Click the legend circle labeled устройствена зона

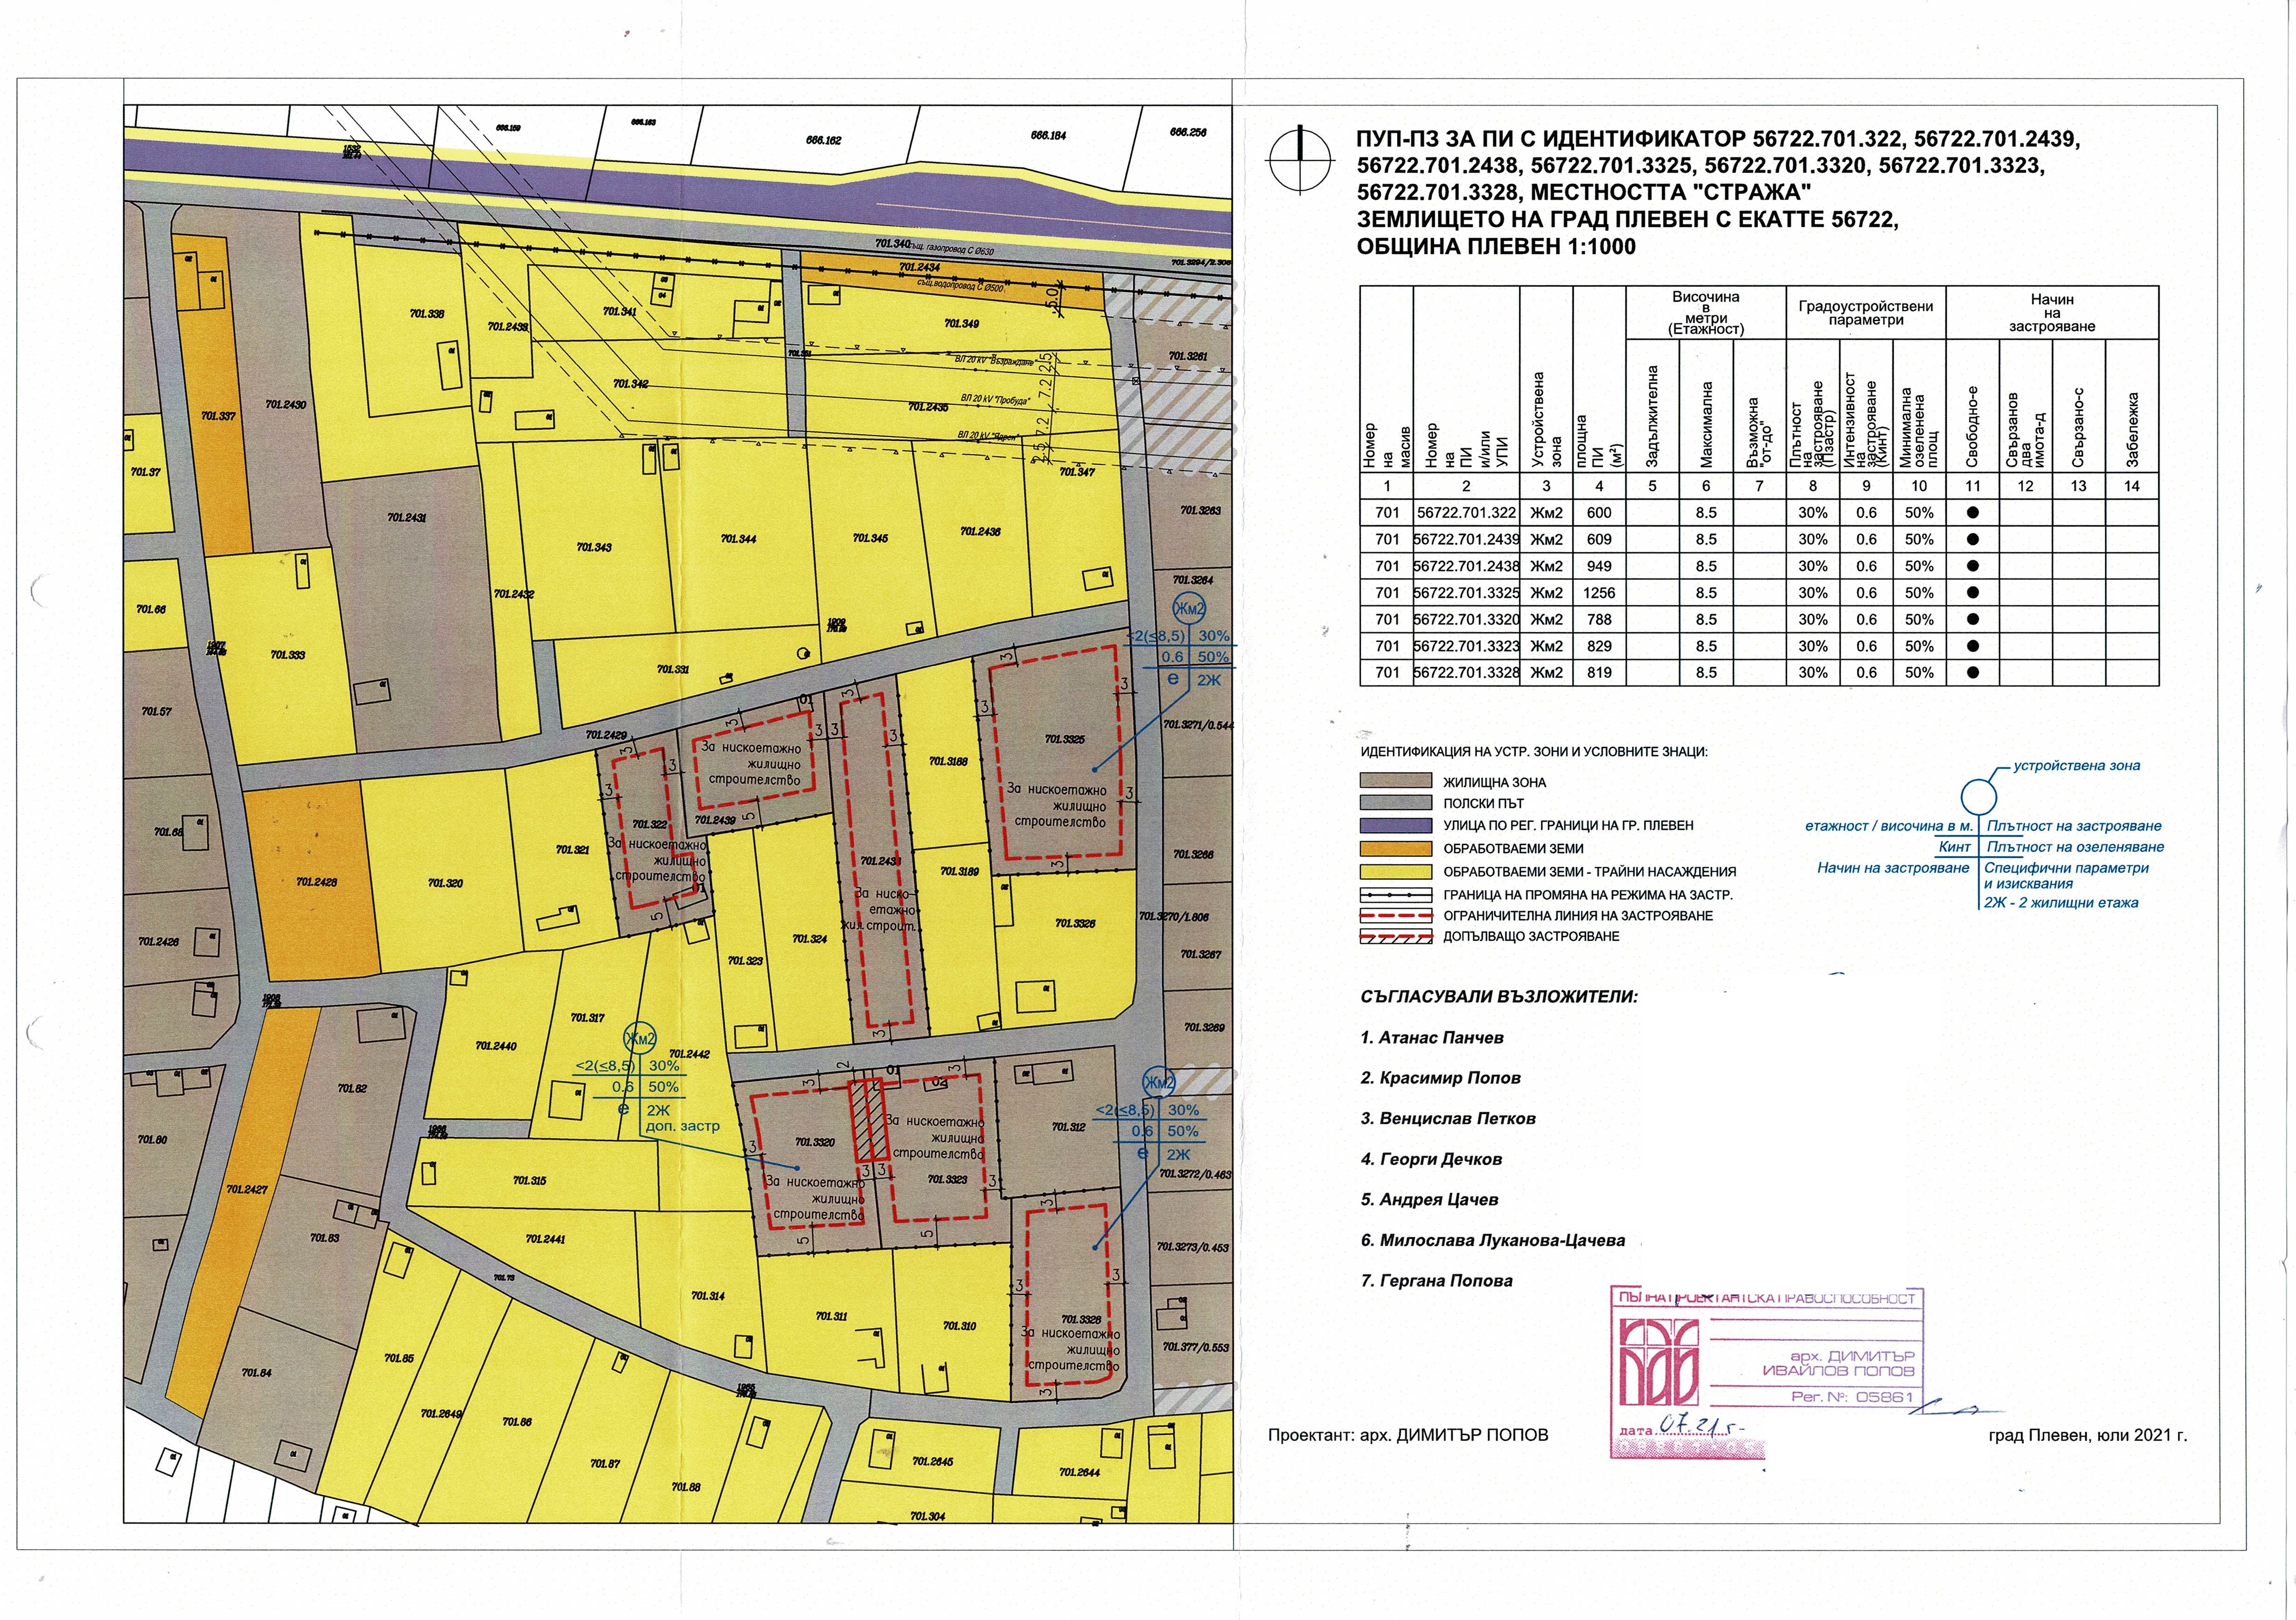[x=1978, y=797]
